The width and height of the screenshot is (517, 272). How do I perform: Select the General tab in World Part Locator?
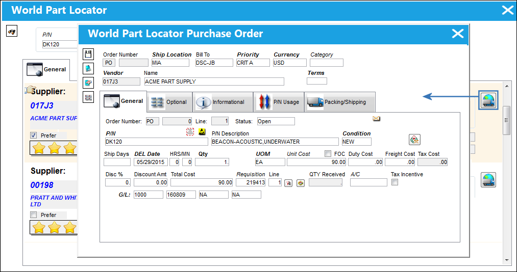coord(46,70)
